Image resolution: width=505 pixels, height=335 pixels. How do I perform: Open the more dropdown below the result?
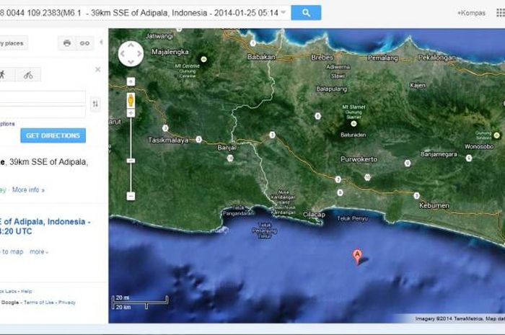tap(39, 251)
